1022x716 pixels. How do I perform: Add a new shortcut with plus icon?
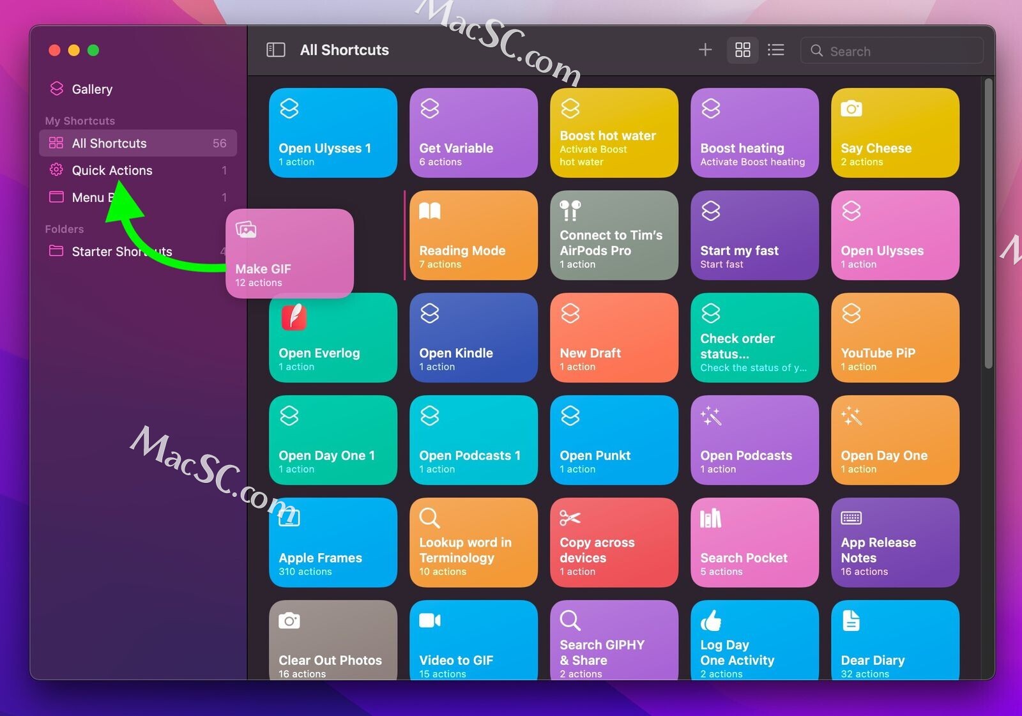click(x=705, y=50)
